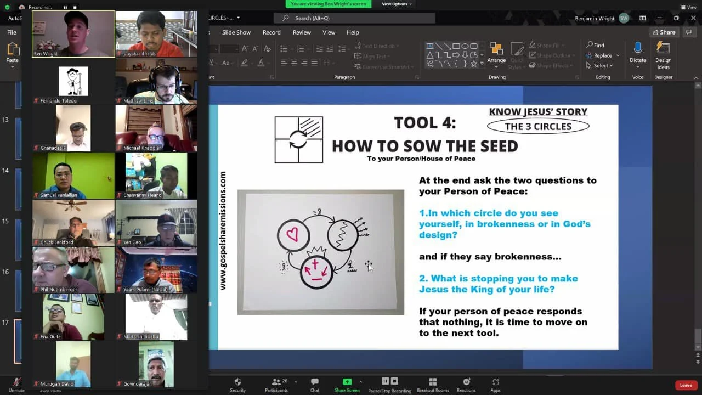Toggle align left in Paragraph group
This screenshot has width=702, height=395.
[x=284, y=63]
